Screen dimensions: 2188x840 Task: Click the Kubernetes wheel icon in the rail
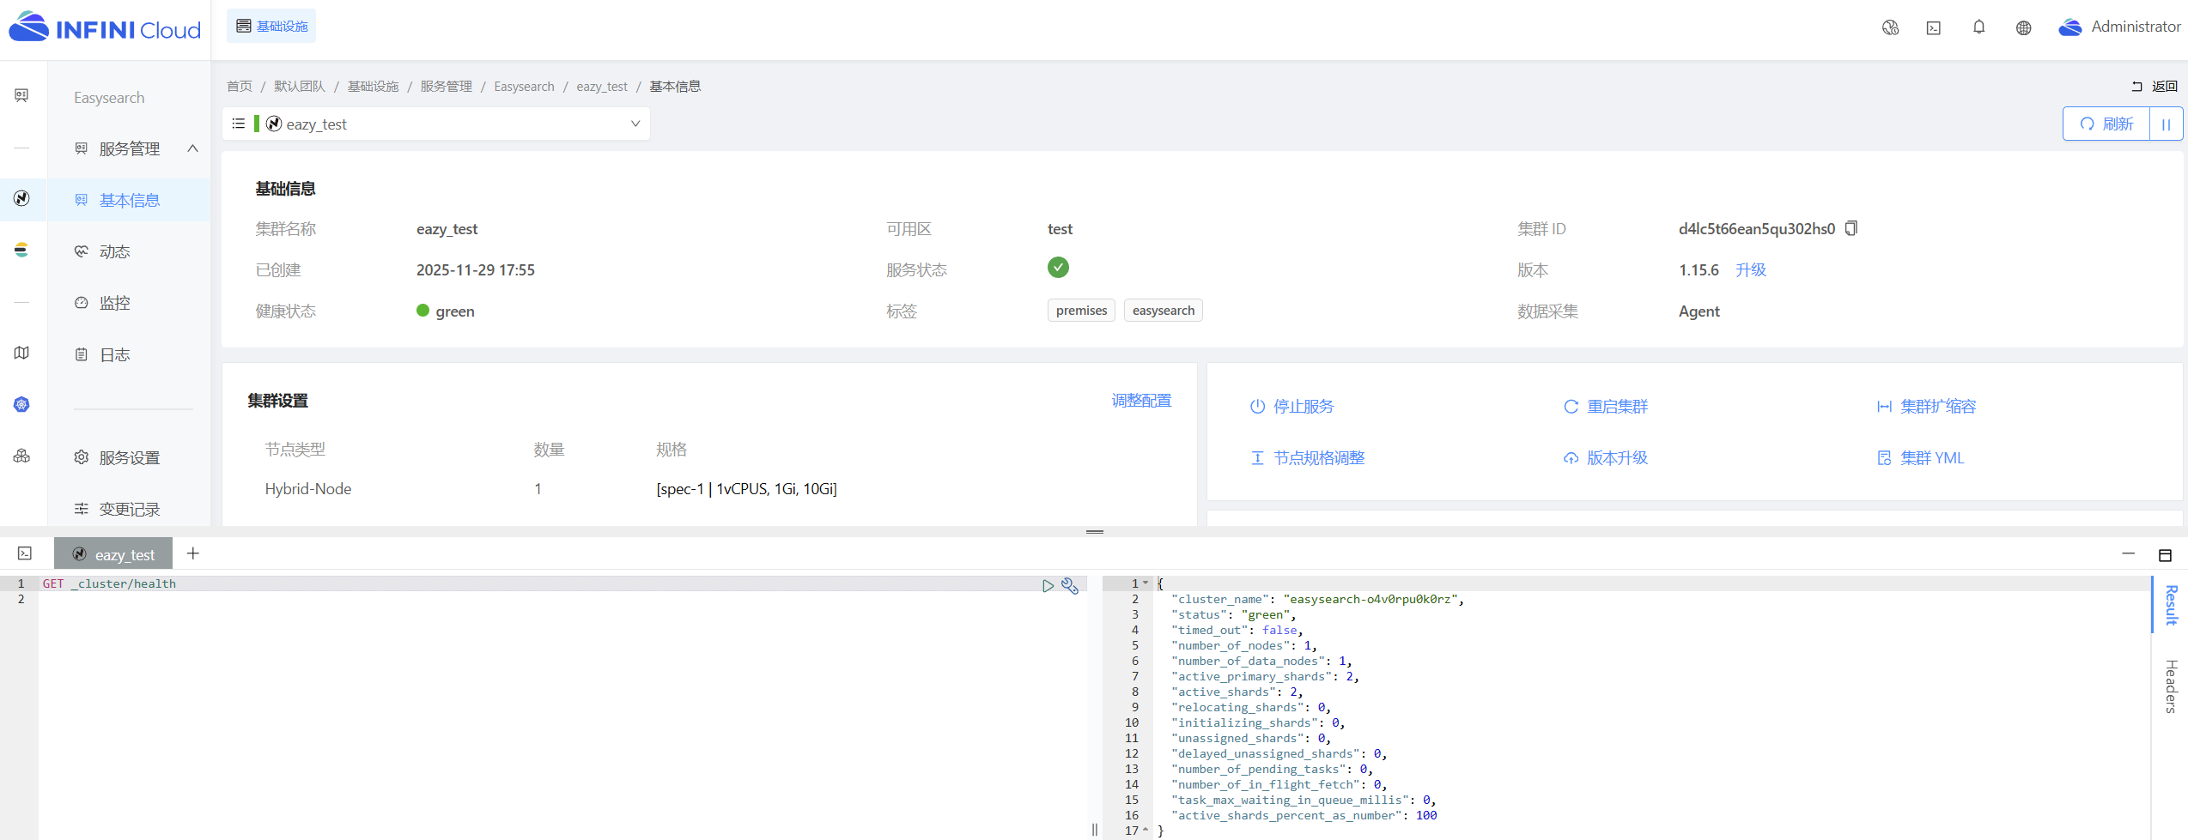pos(22,404)
